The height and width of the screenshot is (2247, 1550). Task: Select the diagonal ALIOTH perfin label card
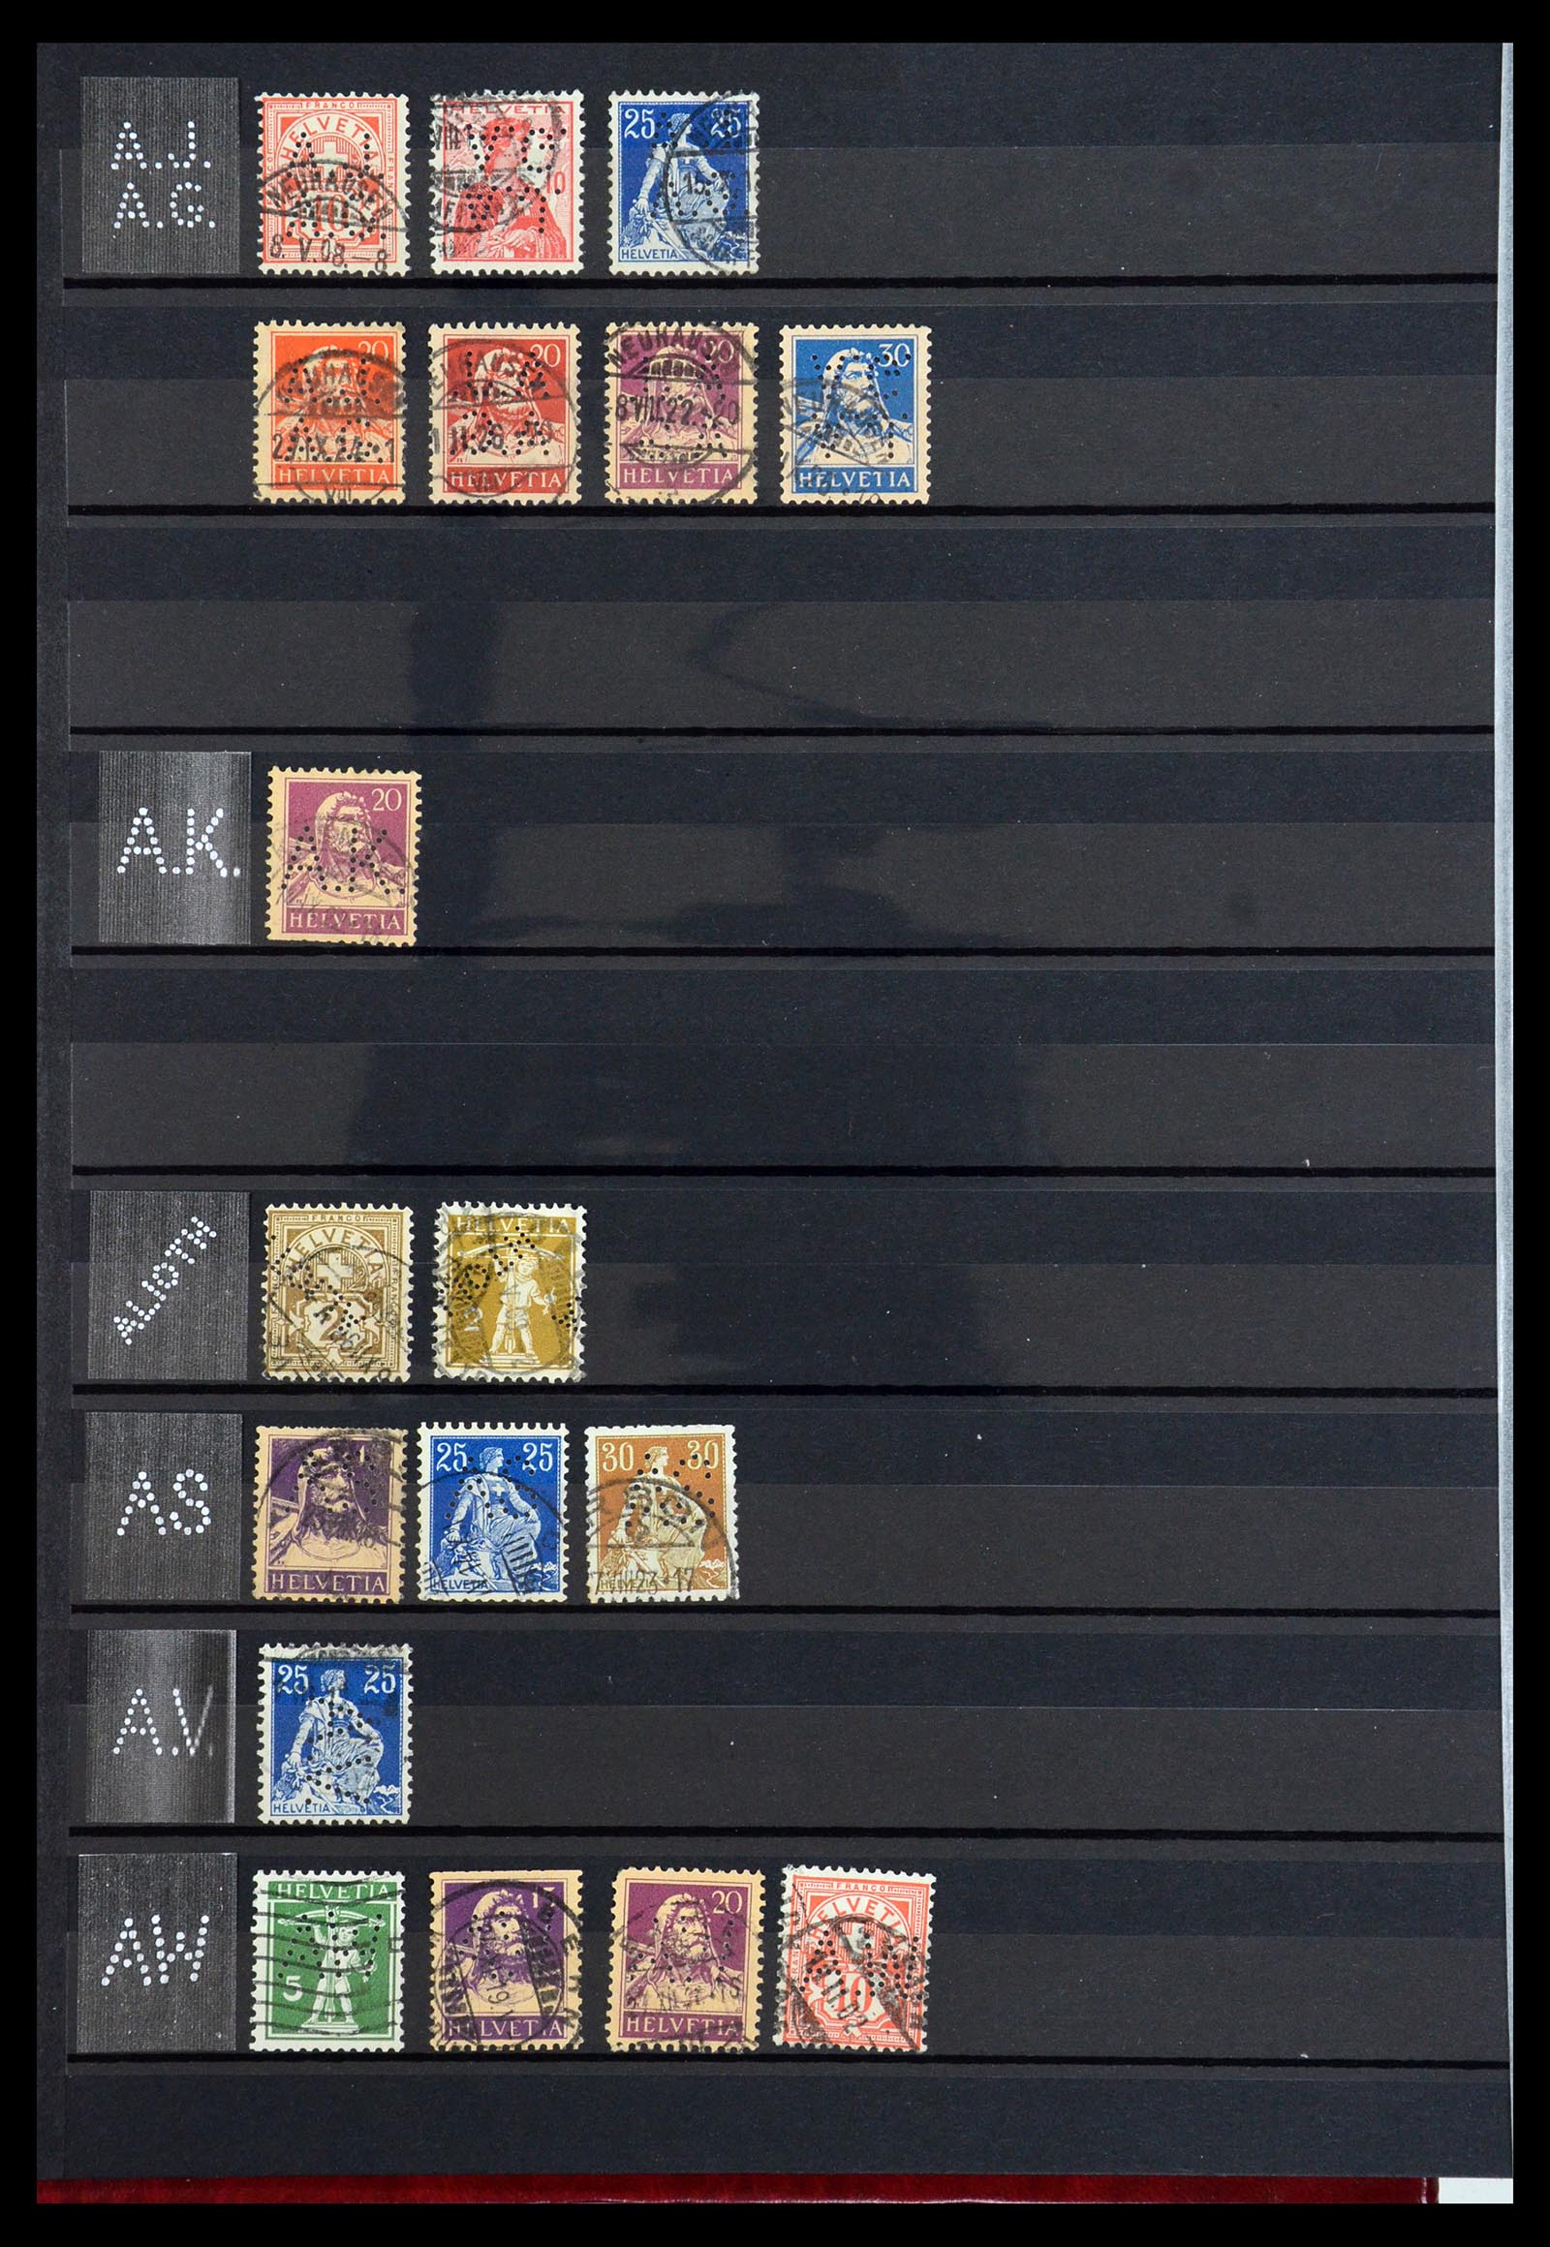pyautogui.click(x=166, y=1284)
